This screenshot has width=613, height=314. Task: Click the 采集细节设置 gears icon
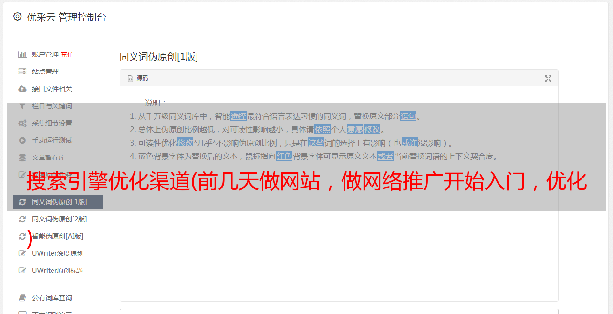coord(22,123)
